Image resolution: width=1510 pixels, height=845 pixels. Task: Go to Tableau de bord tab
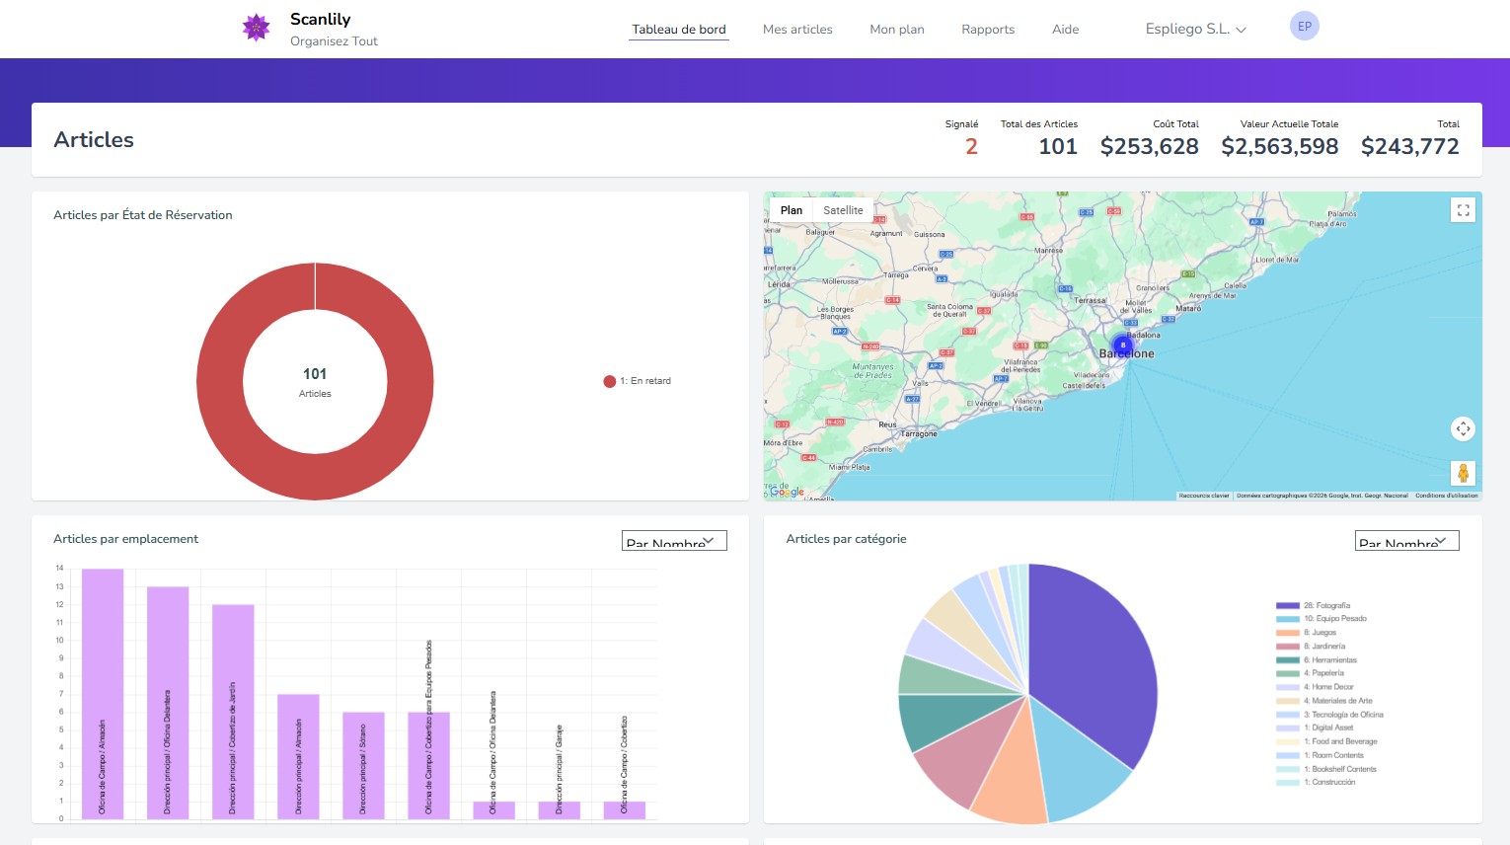tap(679, 30)
